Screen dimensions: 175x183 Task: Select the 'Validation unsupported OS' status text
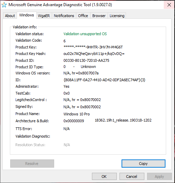tap(85, 34)
